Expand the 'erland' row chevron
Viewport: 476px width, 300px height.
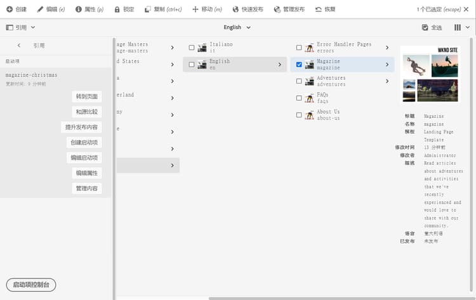coord(172,98)
